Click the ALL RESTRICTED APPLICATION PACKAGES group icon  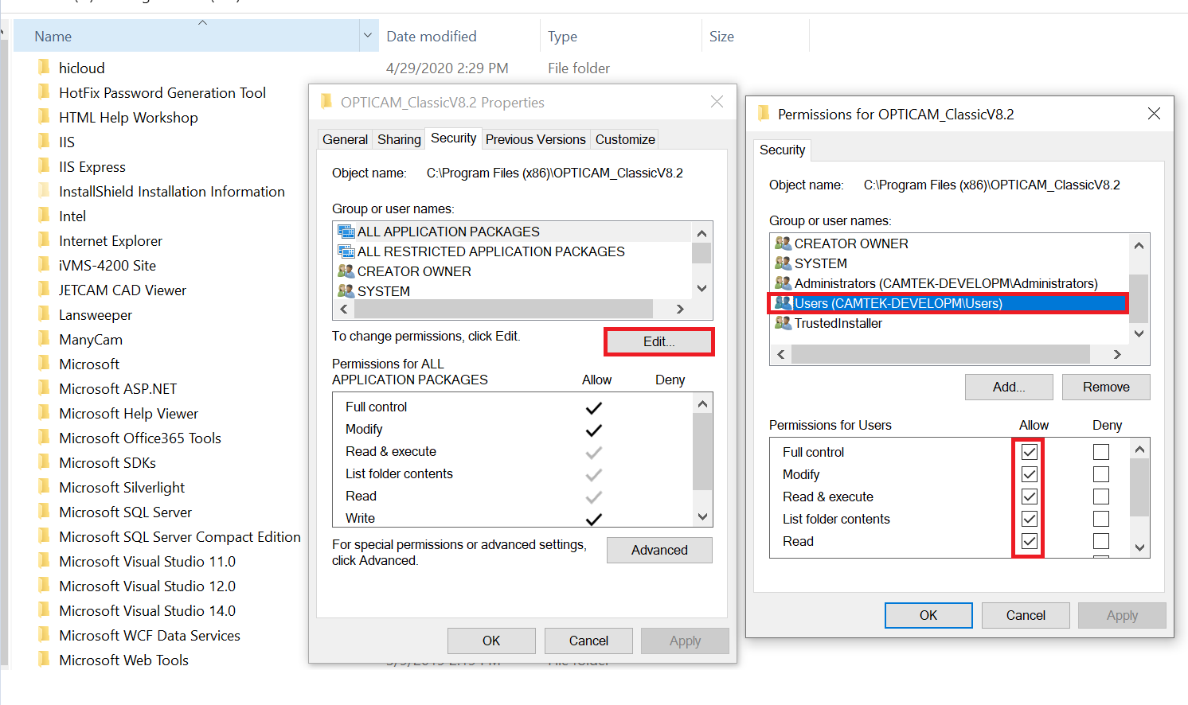[346, 251]
